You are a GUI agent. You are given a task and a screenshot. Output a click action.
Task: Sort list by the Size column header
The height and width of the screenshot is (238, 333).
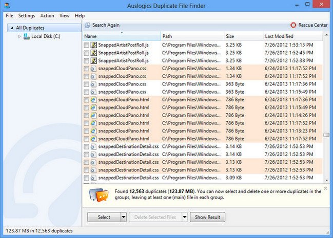pos(244,36)
